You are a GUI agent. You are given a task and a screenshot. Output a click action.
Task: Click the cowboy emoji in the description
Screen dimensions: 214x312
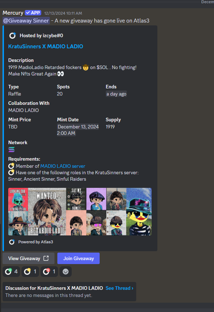coord(85,68)
